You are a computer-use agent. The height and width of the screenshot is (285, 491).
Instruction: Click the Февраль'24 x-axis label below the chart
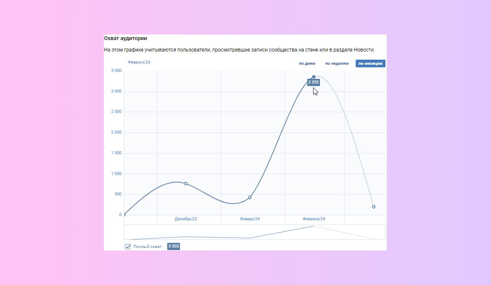point(314,219)
